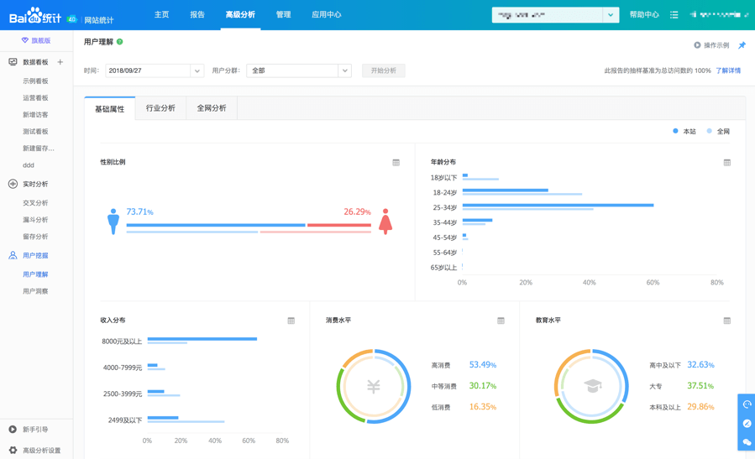This screenshot has height=459, width=755.
Task: Click the 25-34岁 age bar
Action: [x=558, y=206]
